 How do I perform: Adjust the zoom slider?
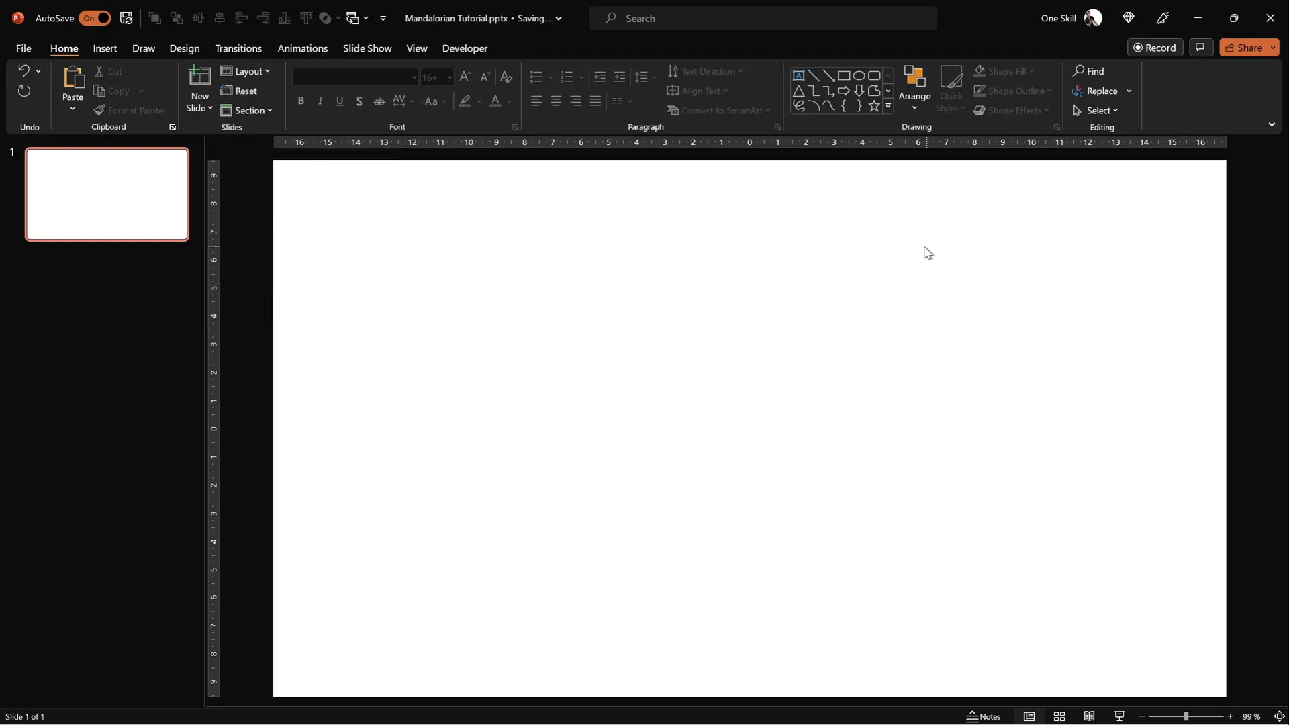click(x=1186, y=716)
